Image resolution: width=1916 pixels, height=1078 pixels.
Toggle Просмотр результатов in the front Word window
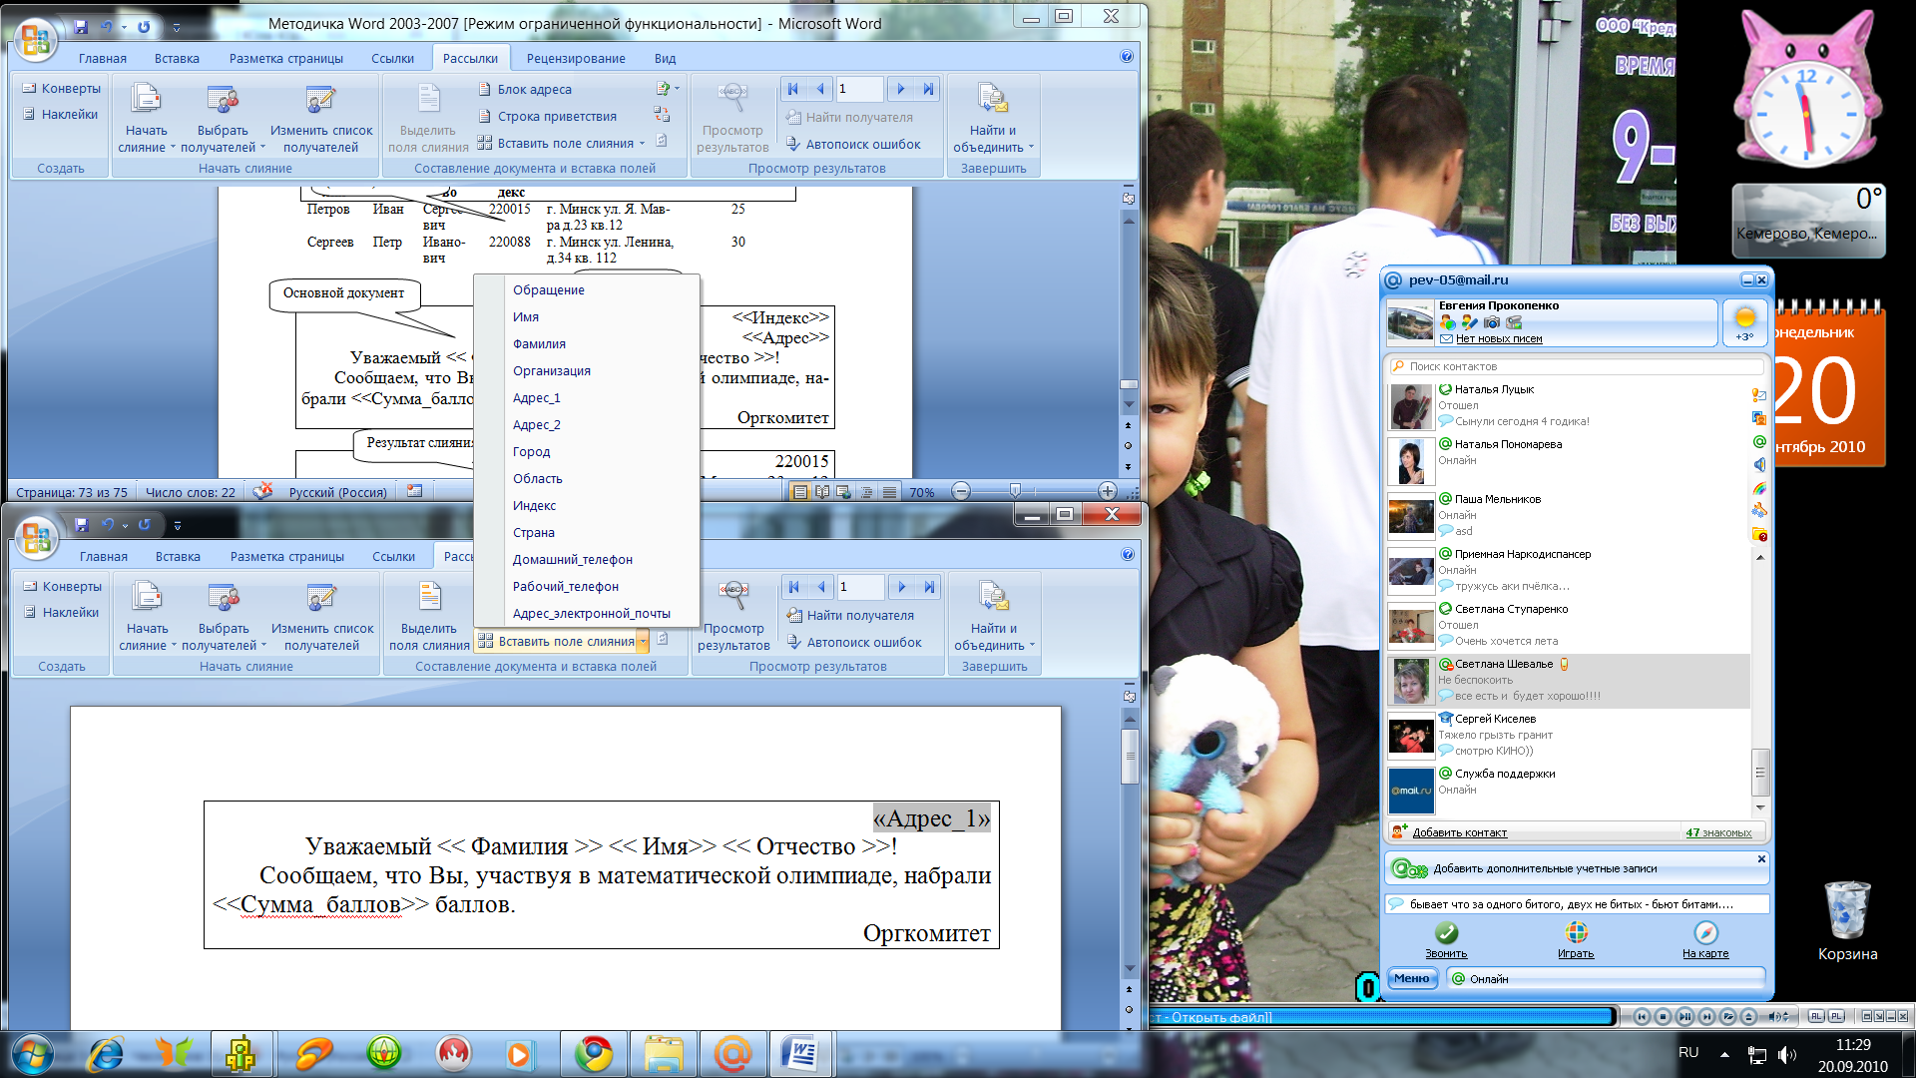732,615
